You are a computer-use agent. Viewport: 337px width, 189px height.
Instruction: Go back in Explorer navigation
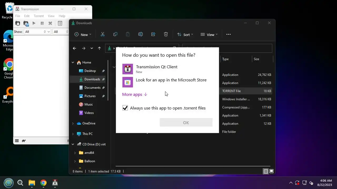pos(75,48)
